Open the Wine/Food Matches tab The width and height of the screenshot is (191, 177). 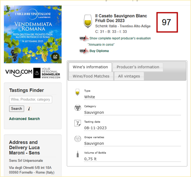click(x=91, y=76)
